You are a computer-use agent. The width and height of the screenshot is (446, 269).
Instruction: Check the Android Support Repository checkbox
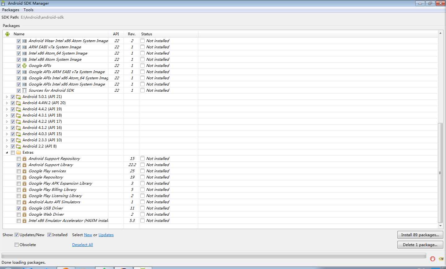(x=19, y=159)
